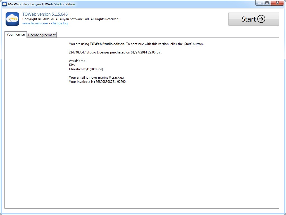
Task: Click the TOWeb version 5.1.5.646 heading
Action: 45,14
